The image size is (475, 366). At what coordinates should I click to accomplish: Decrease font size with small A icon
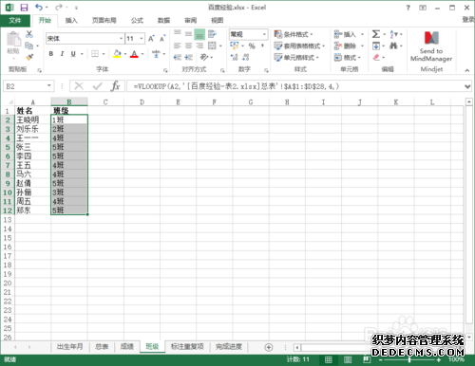[162, 39]
